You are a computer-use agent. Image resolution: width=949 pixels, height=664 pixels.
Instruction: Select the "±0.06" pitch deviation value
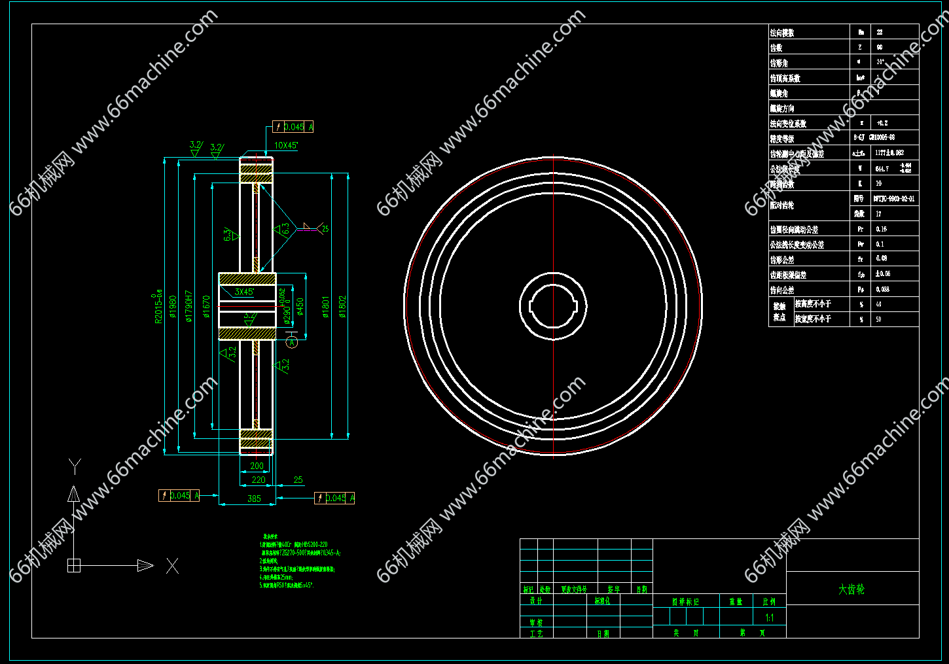[883, 273]
